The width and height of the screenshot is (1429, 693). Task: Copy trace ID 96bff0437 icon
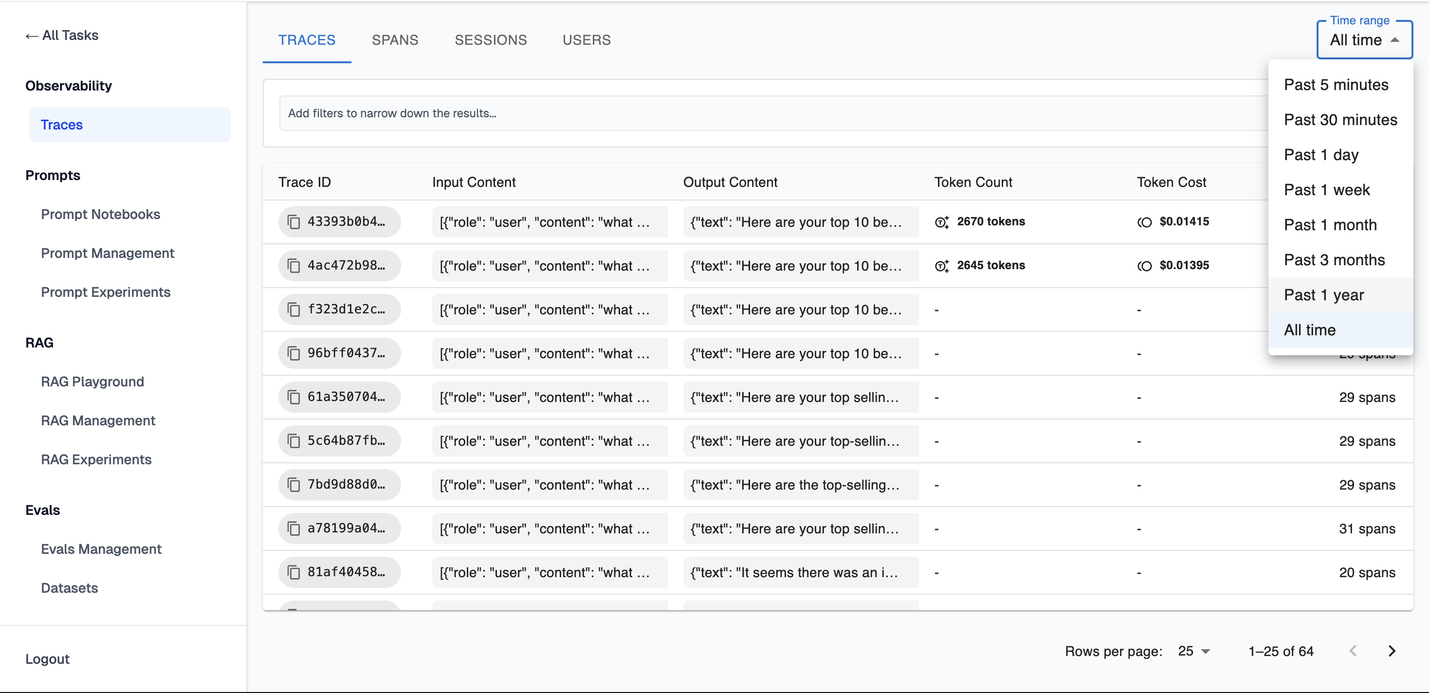click(293, 353)
